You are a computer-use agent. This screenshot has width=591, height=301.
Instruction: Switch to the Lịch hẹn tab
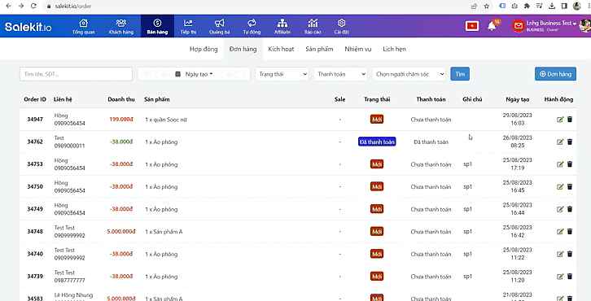tap(394, 49)
